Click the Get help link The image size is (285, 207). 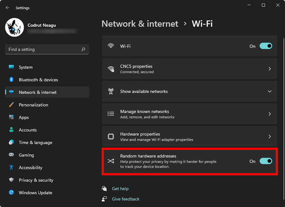point(120,189)
